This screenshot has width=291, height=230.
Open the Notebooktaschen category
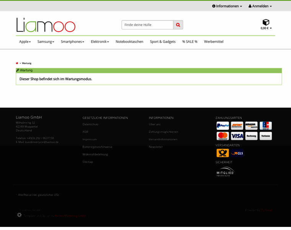129,42
